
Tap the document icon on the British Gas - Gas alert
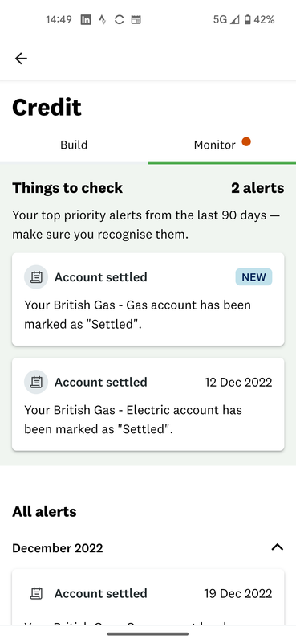click(36, 277)
